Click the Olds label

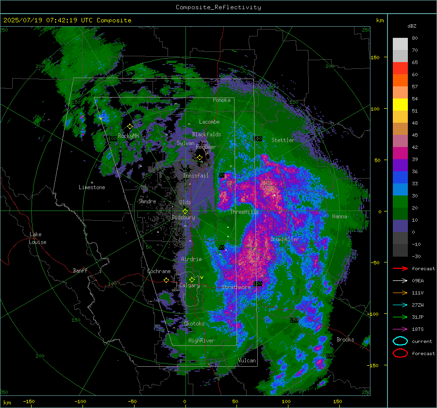pyautogui.click(x=185, y=202)
